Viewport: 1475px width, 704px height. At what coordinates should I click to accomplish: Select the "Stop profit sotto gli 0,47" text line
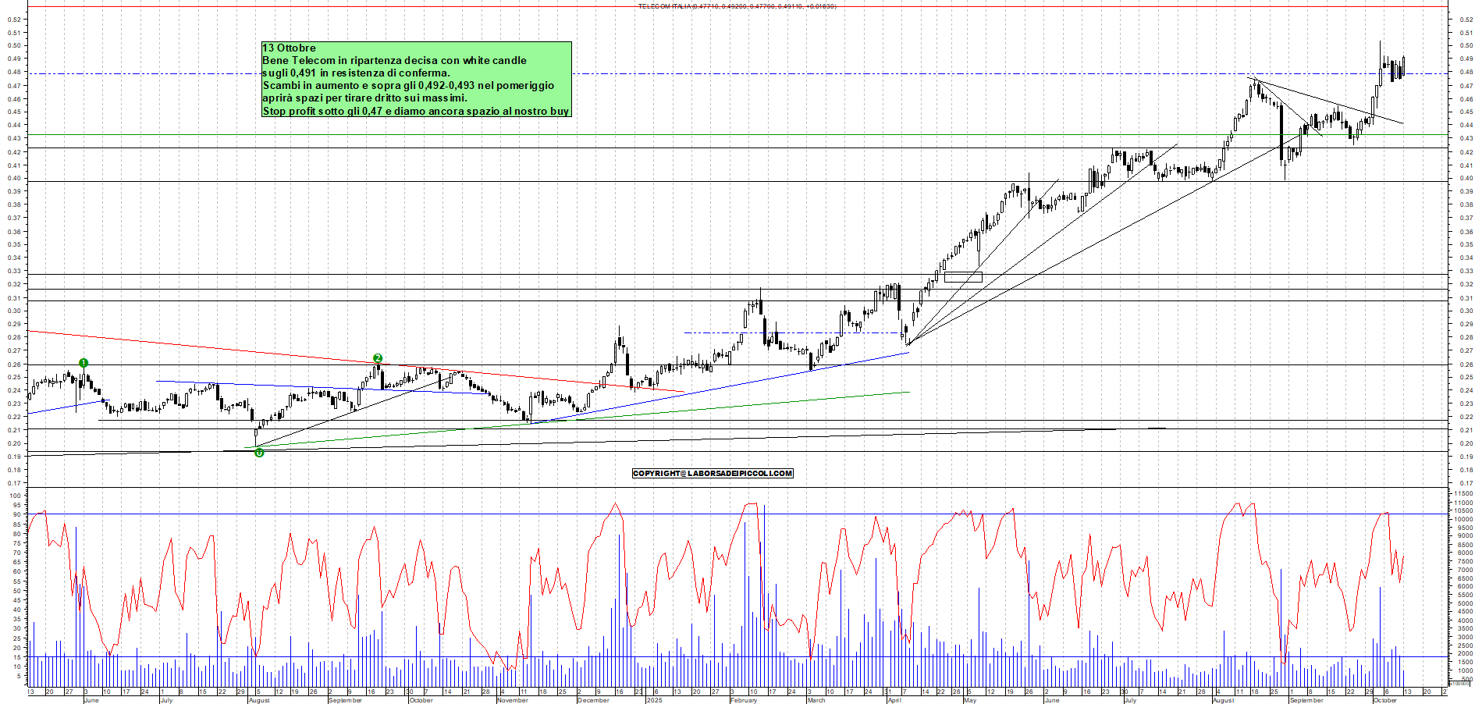tap(415, 111)
